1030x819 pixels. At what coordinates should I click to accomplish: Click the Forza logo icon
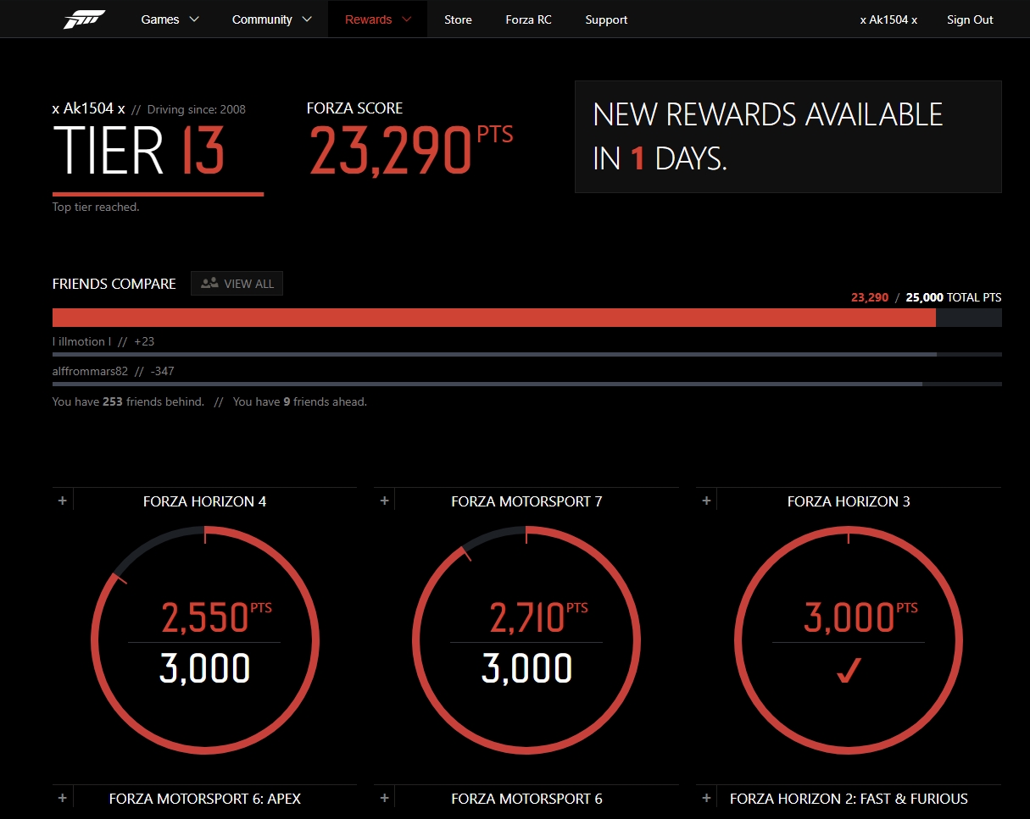[84, 19]
